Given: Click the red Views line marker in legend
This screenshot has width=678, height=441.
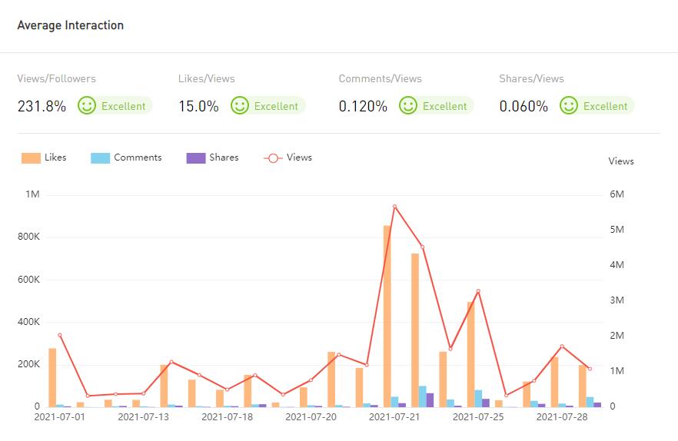Looking at the screenshot, I should (273, 157).
